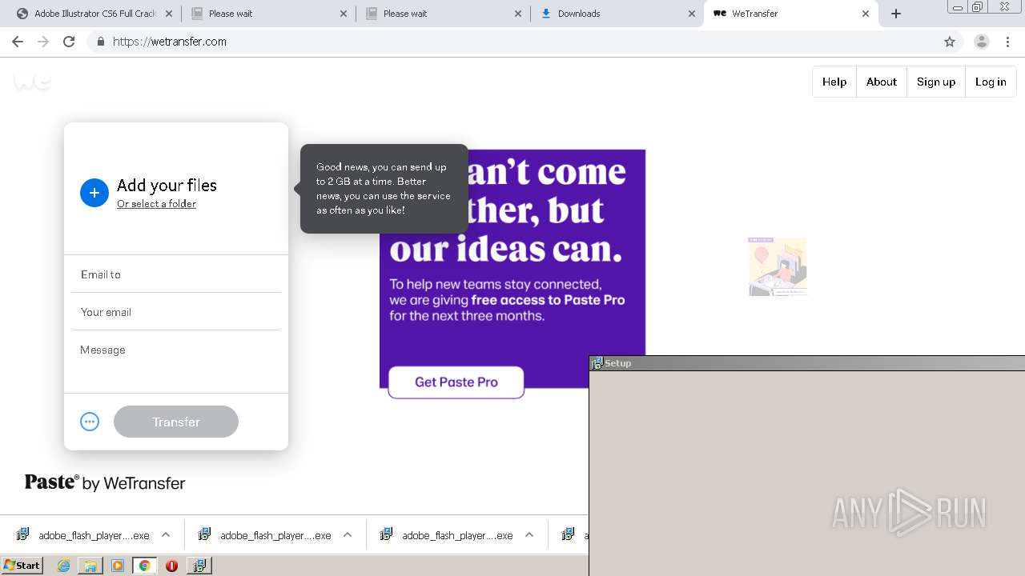Screen dimensions: 1025x576
Task: Click the Paste by WeTransfer logo
Action: pyautogui.click(x=105, y=482)
